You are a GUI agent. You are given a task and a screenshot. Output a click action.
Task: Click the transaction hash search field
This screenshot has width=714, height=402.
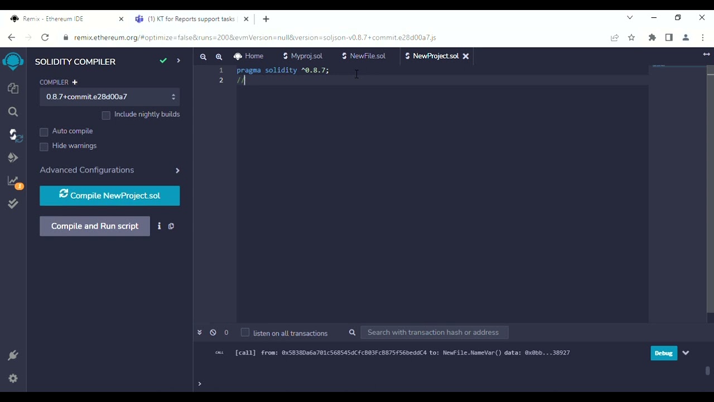coord(435,332)
